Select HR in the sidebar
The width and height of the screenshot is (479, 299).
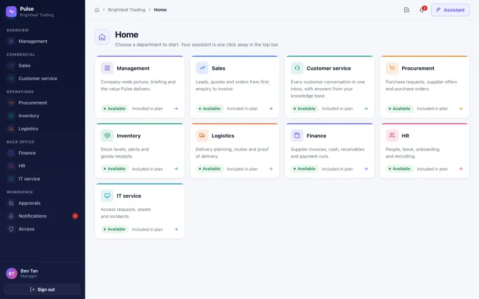(x=42, y=166)
